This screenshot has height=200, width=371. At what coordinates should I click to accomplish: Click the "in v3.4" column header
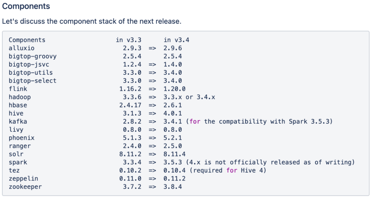176,40
